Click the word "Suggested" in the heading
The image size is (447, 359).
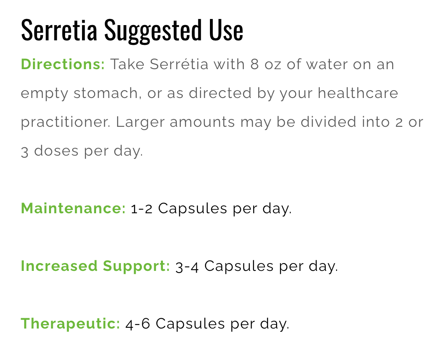[x=150, y=30]
